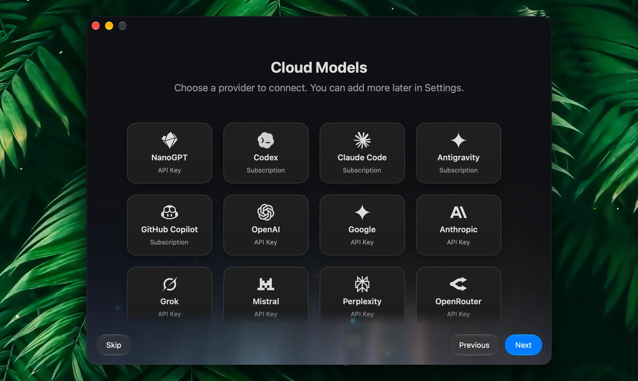Click the 'Choose a provider to connect' subtitle

pos(319,88)
